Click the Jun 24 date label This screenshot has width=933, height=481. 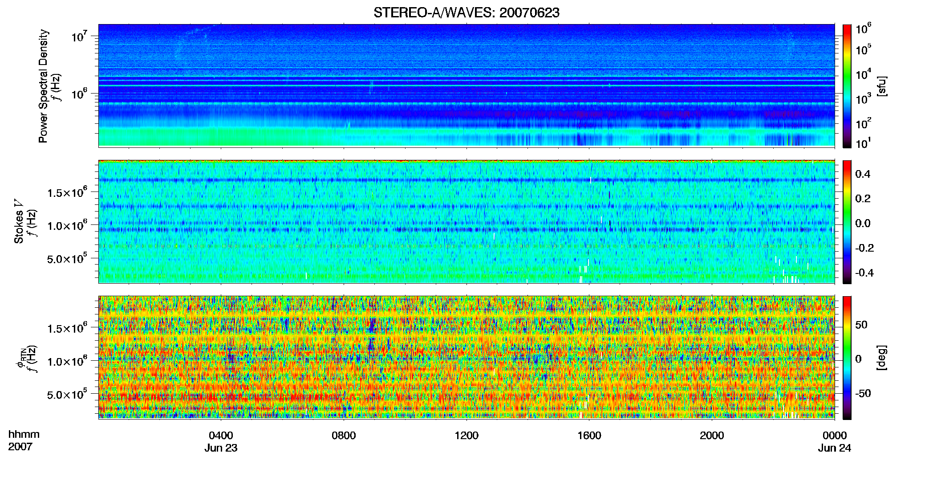tap(835, 448)
